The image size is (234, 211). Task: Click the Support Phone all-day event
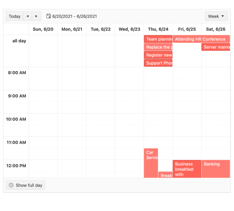[x=158, y=63]
